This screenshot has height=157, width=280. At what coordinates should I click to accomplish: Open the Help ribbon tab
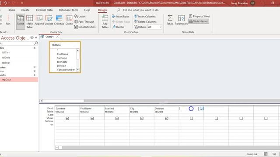tap(87, 10)
